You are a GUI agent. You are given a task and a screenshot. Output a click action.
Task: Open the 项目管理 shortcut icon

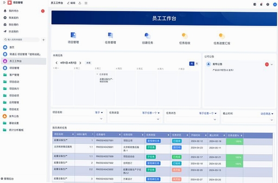73,38
